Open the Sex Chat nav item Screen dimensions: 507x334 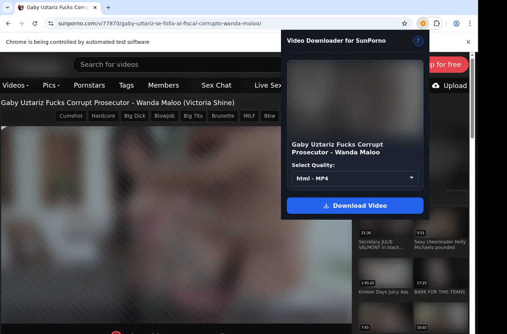click(x=216, y=85)
